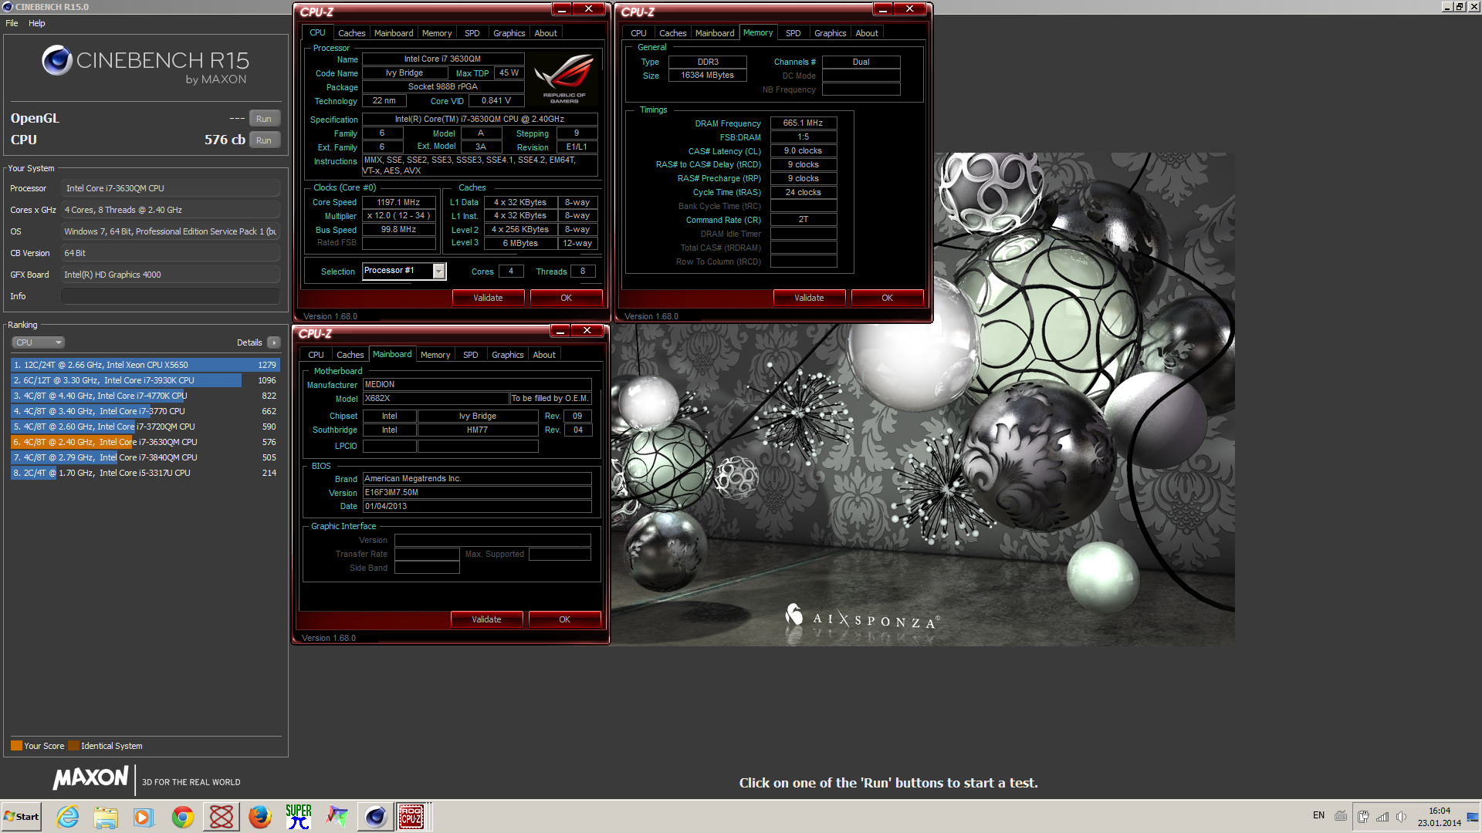Click Validate in CPU-Z Memory window
1482x833 pixels.
[x=809, y=298]
